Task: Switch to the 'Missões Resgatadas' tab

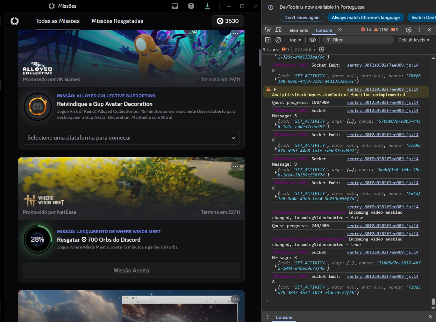Action: click(x=117, y=21)
